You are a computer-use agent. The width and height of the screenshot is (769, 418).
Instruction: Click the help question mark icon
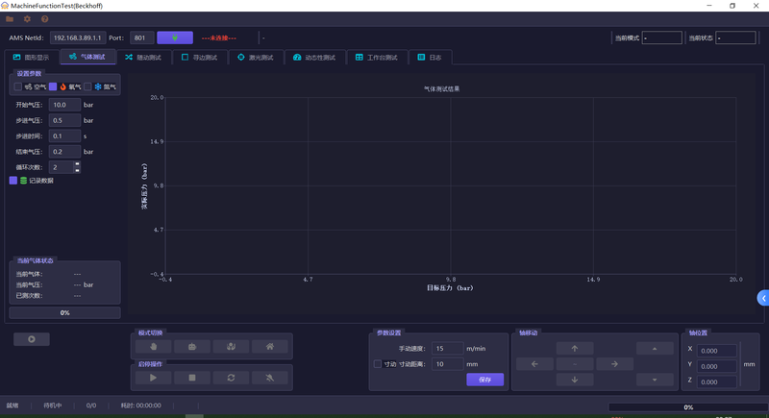(x=44, y=19)
